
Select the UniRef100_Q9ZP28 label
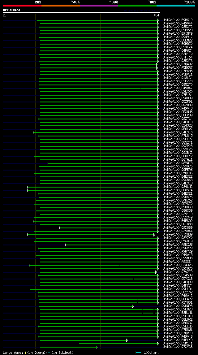click(x=178, y=146)
